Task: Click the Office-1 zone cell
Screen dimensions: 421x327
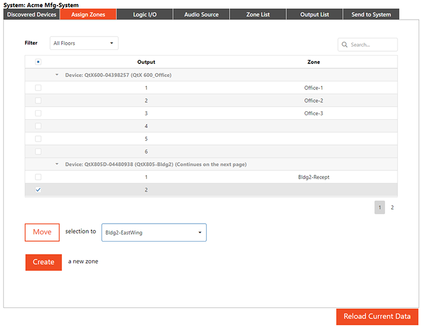Action: click(314, 88)
